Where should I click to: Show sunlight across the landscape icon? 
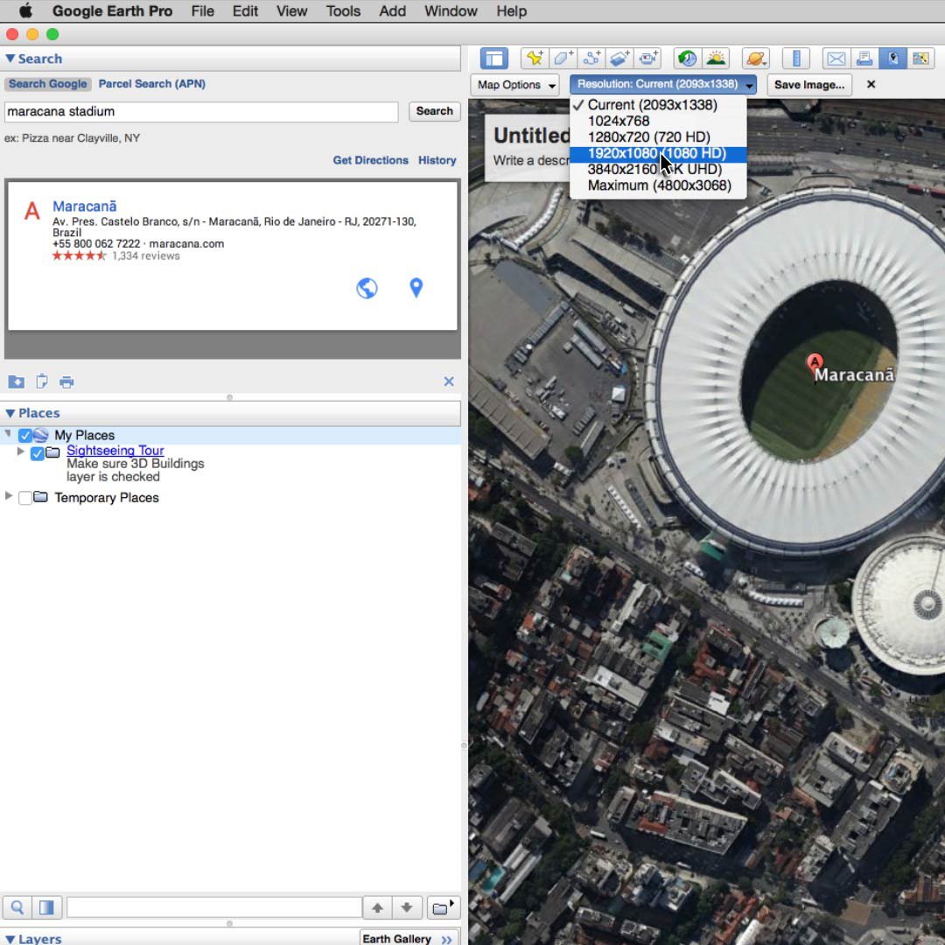[716, 59]
